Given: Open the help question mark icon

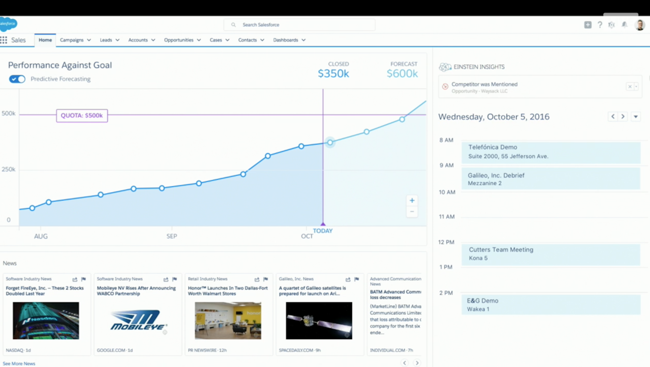Looking at the screenshot, I should tap(600, 25).
